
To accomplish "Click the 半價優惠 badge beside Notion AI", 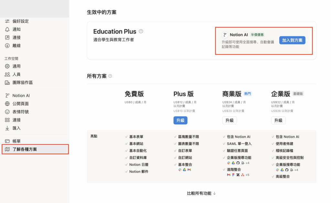I will (258, 35).
